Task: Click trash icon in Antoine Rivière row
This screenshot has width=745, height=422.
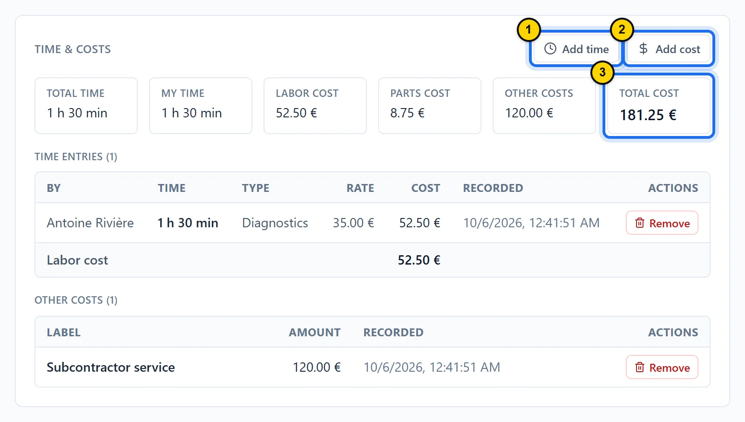Action: click(x=640, y=223)
